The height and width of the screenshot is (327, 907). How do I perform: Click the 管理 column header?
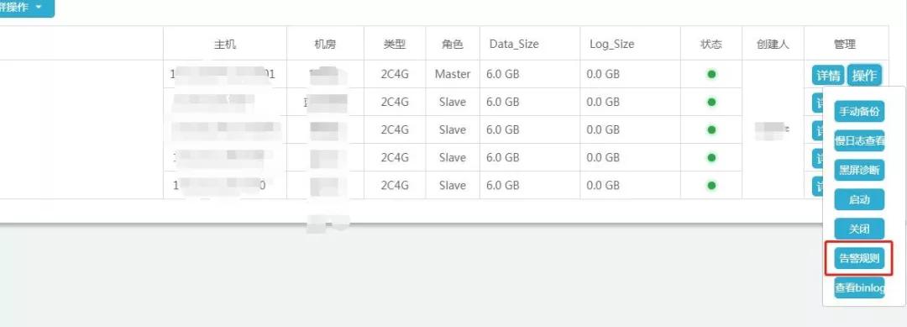point(845,44)
